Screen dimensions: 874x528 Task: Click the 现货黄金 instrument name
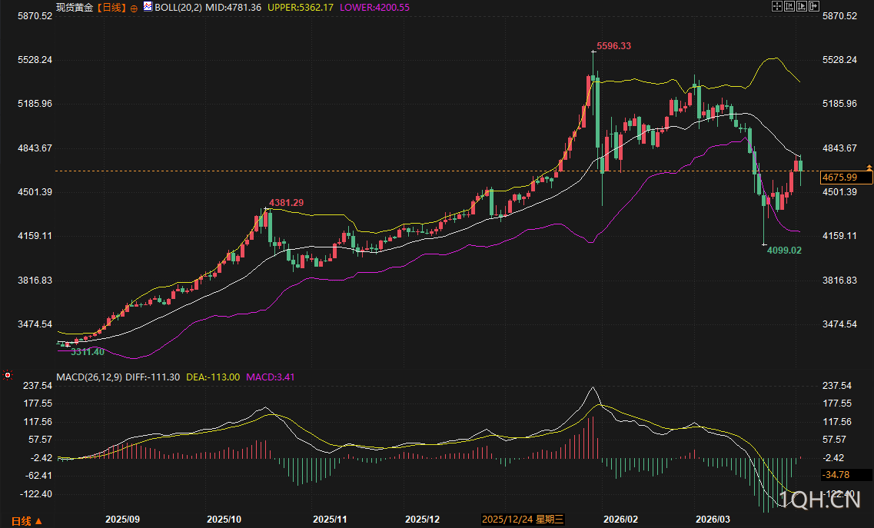pos(75,8)
